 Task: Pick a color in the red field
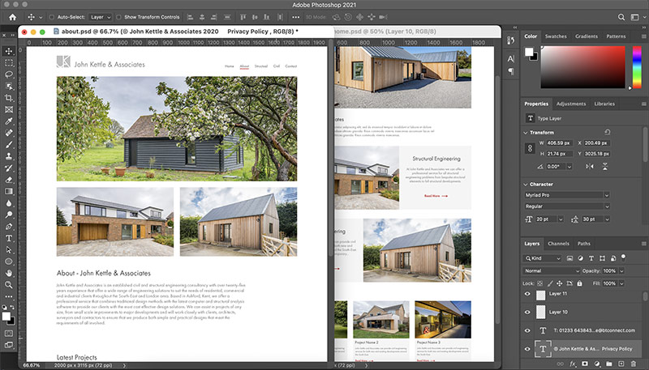point(582,67)
